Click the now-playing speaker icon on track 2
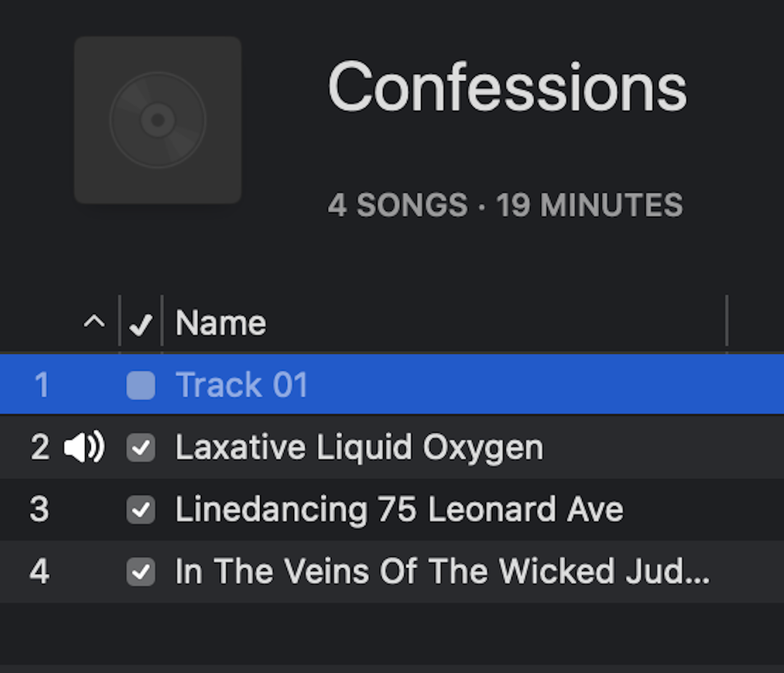The height and width of the screenshot is (673, 784). click(x=84, y=447)
